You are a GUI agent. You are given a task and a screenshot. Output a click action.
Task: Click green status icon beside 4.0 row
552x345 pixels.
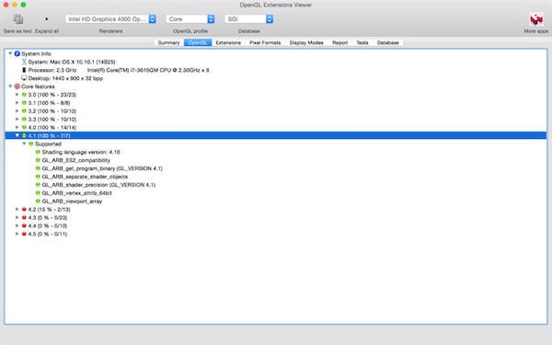click(x=24, y=128)
